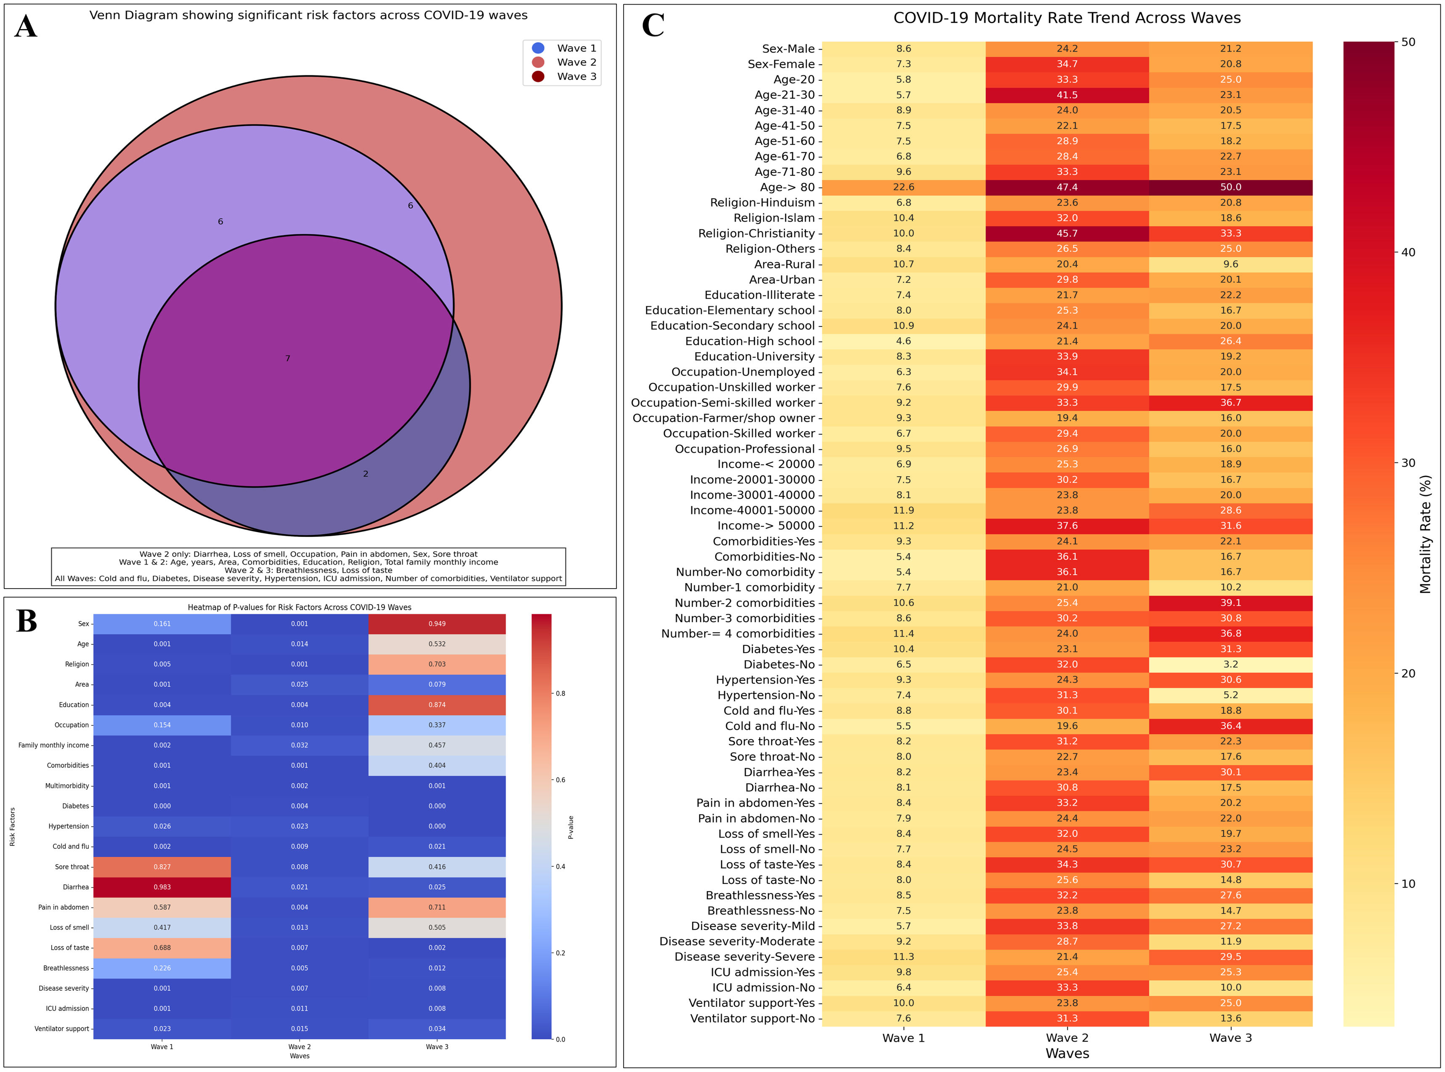Click the number 7 in Venn center
This screenshot has height=1072, width=1445.
pos(287,358)
